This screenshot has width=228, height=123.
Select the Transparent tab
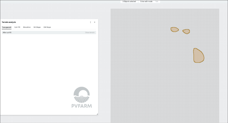pos(6,27)
